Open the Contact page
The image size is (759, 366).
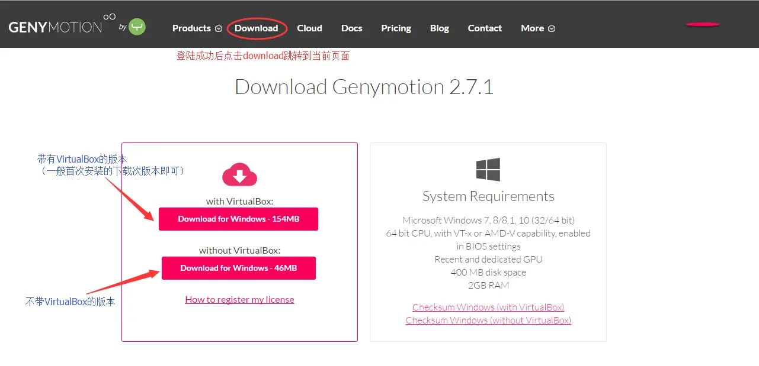tap(485, 28)
